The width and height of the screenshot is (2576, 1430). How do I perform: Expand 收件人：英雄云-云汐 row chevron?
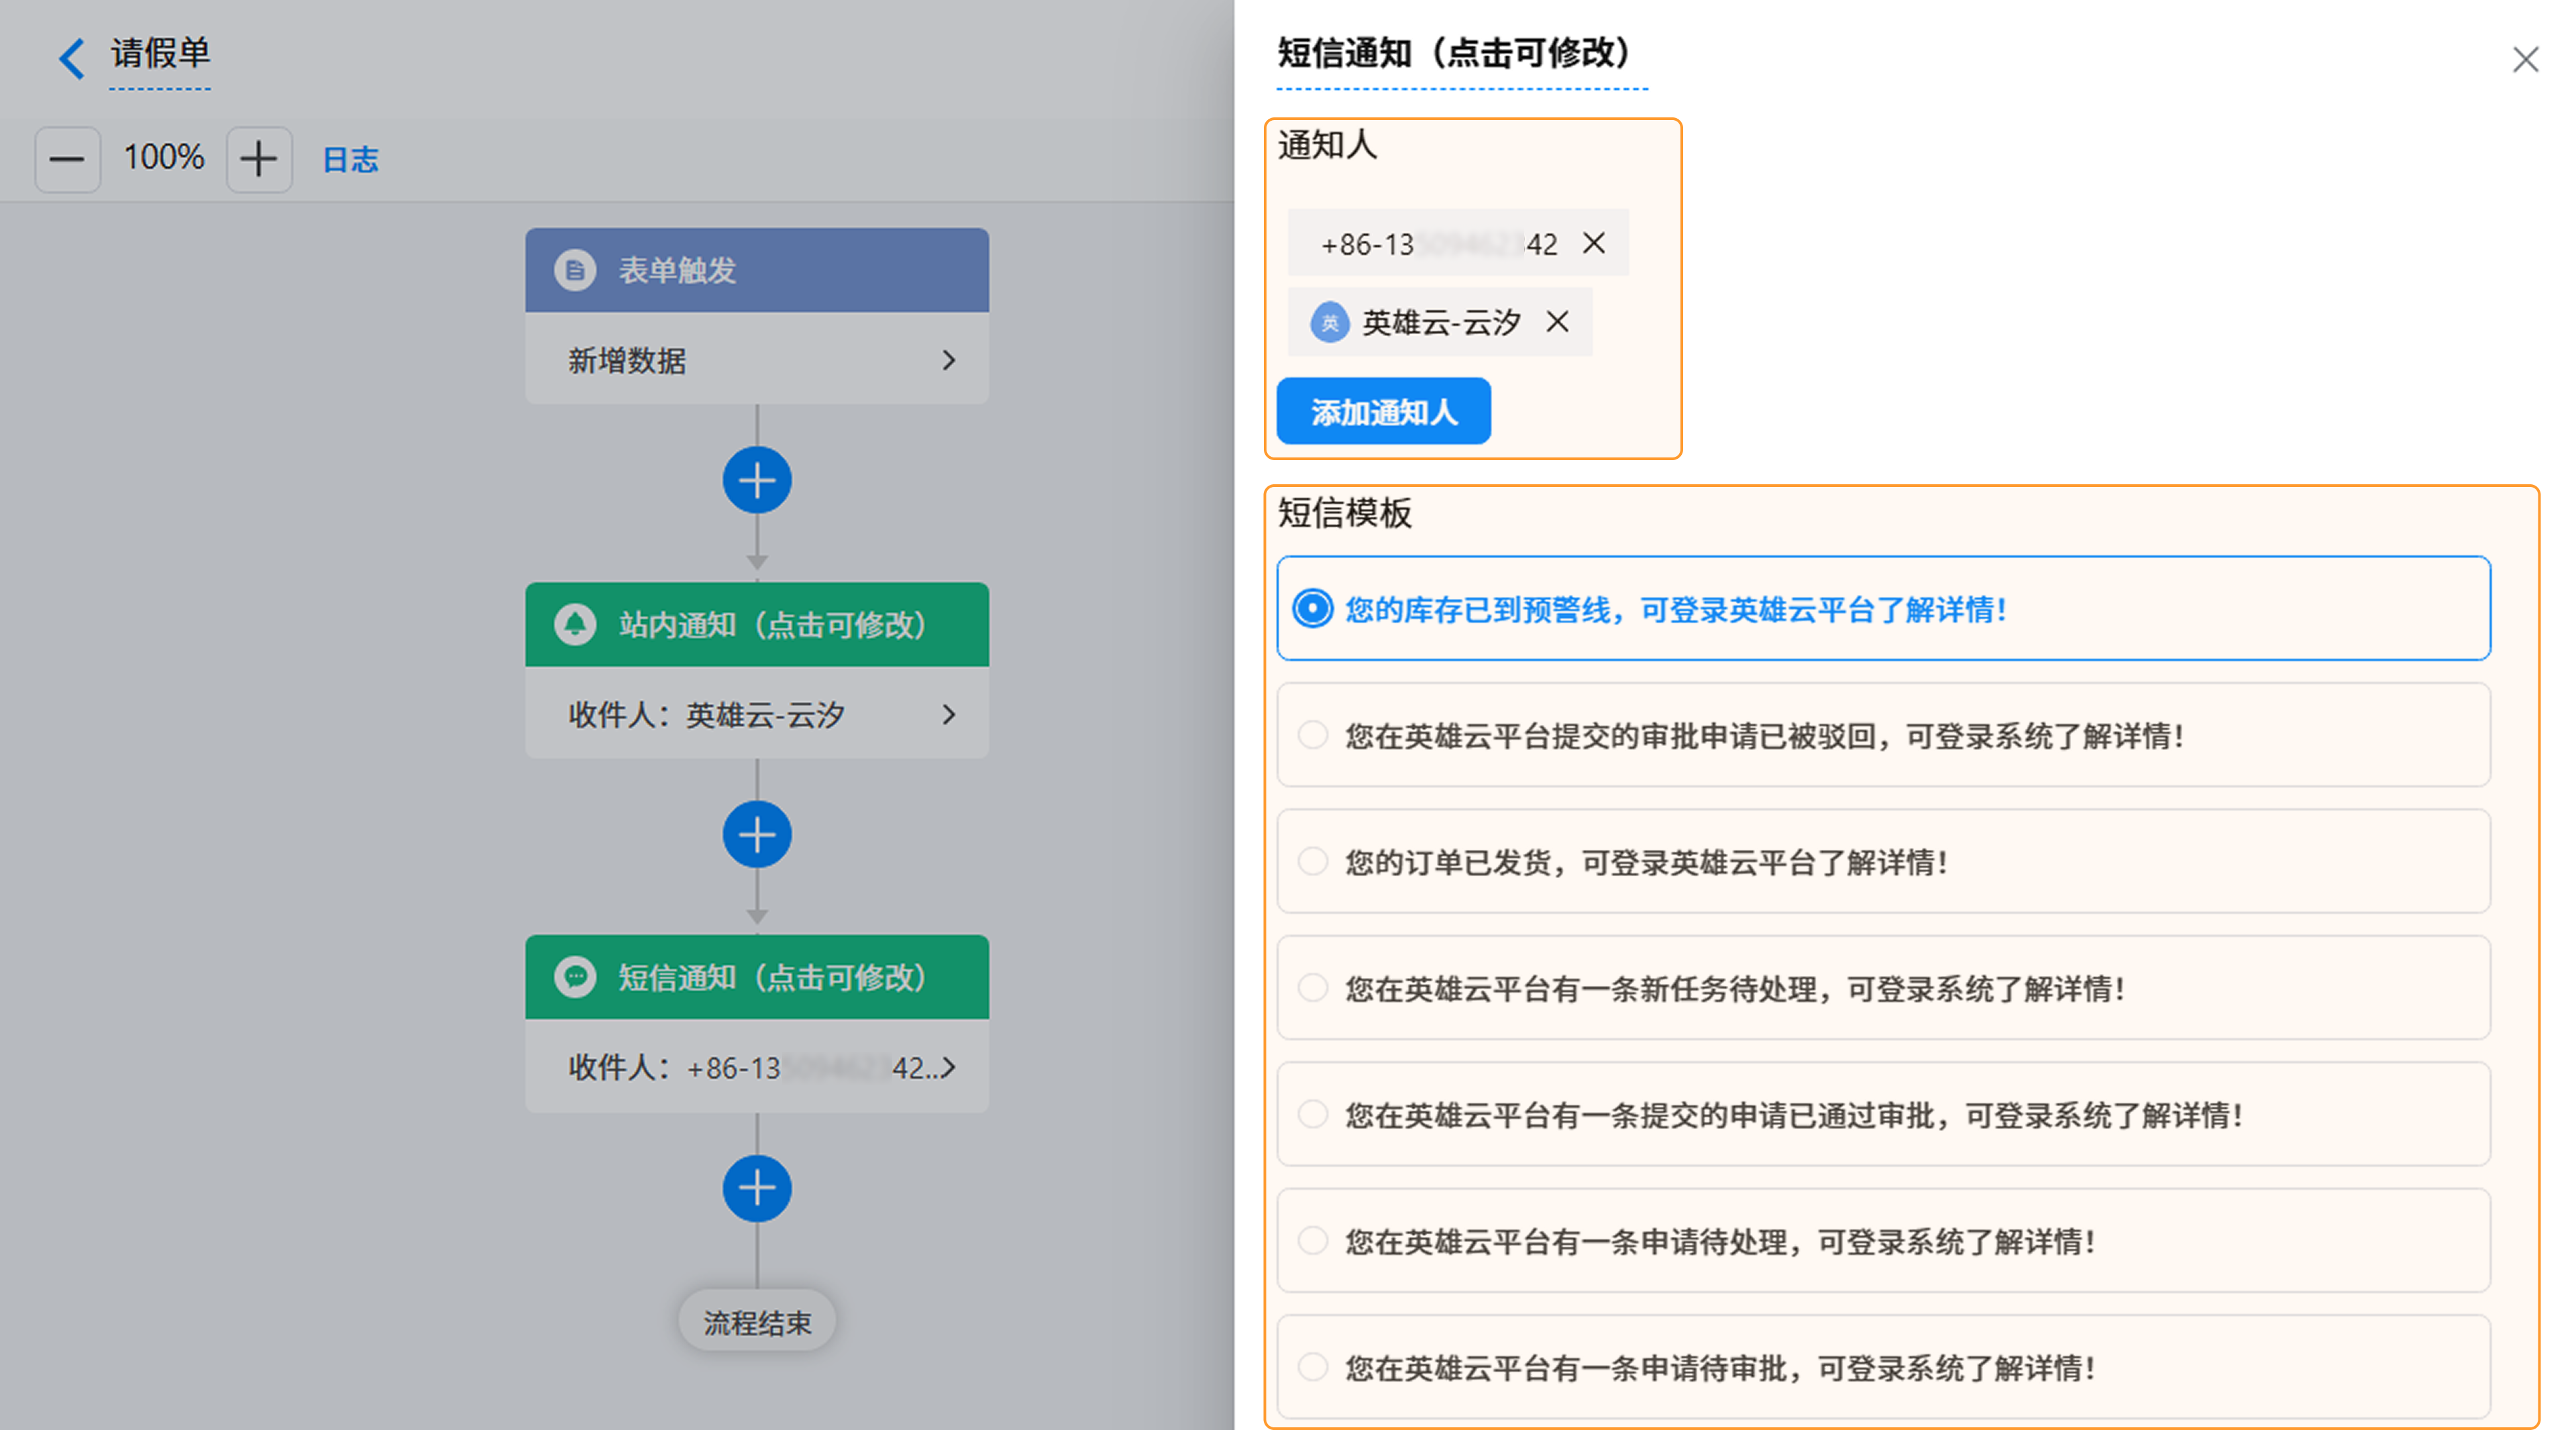[948, 714]
